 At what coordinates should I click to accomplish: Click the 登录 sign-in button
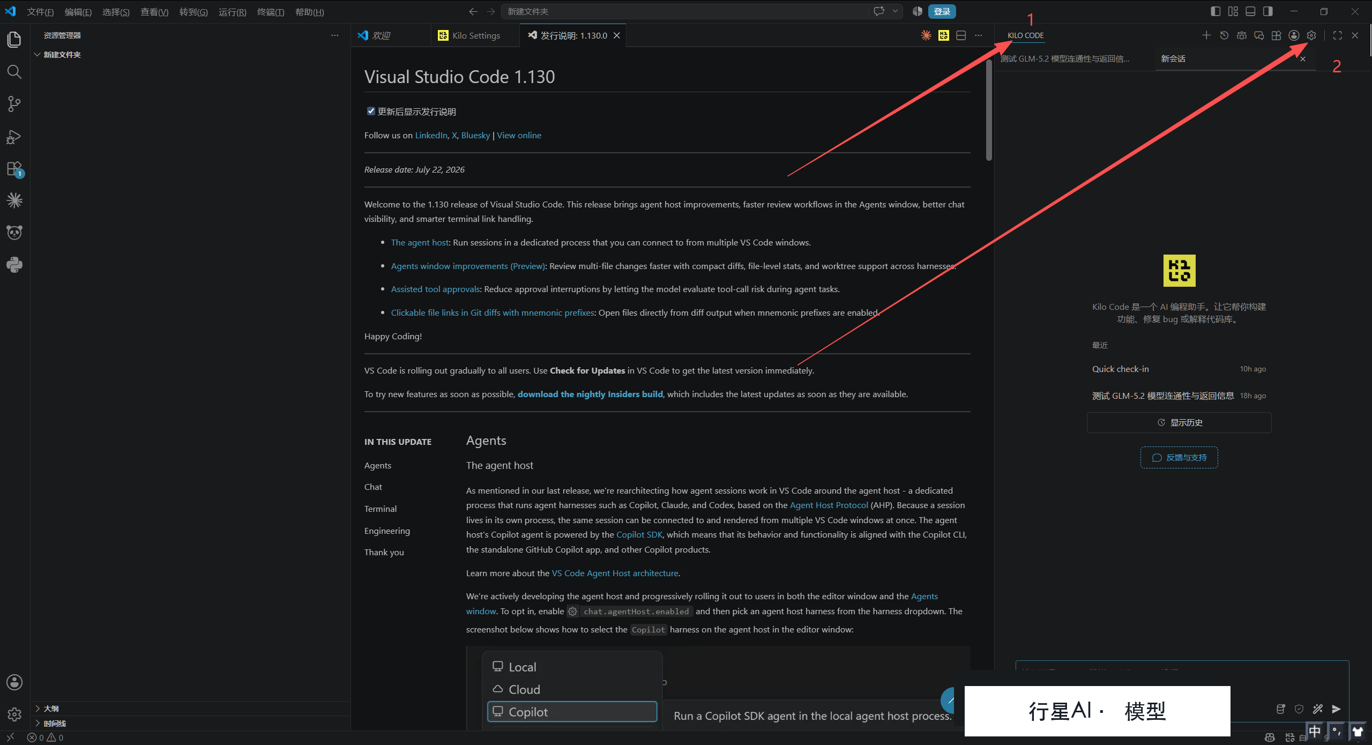(x=942, y=11)
